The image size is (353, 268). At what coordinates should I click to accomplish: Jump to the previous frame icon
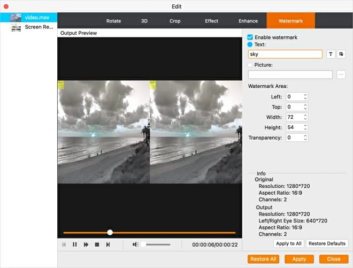[x=64, y=244]
